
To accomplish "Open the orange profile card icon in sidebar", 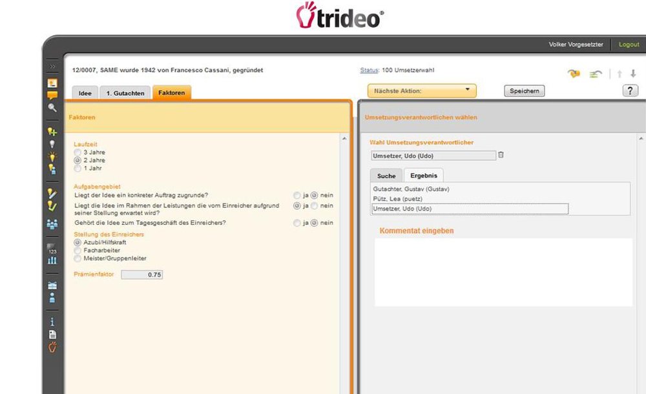I will (x=52, y=83).
